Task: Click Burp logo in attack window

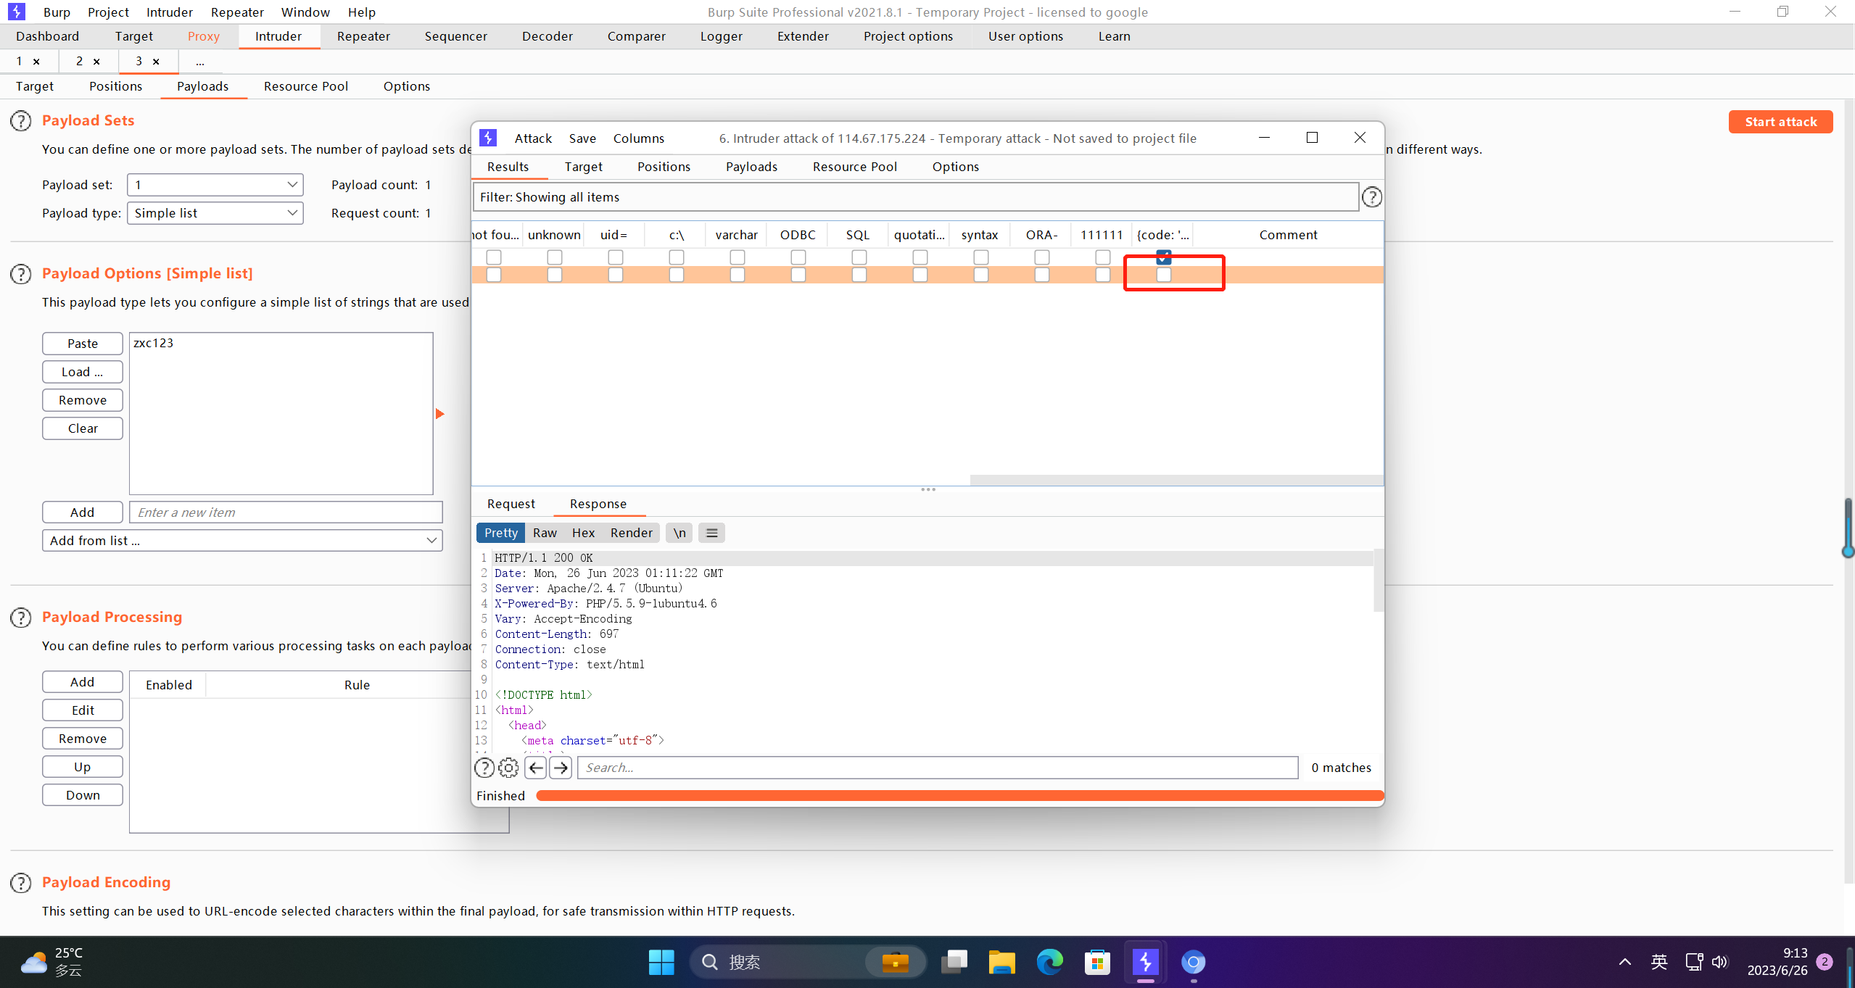Action: tap(489, 138)
